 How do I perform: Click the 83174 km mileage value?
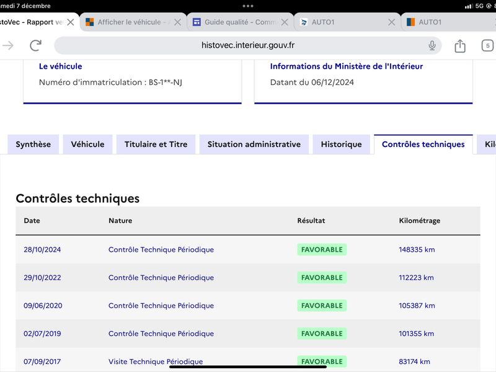(414, 361)
